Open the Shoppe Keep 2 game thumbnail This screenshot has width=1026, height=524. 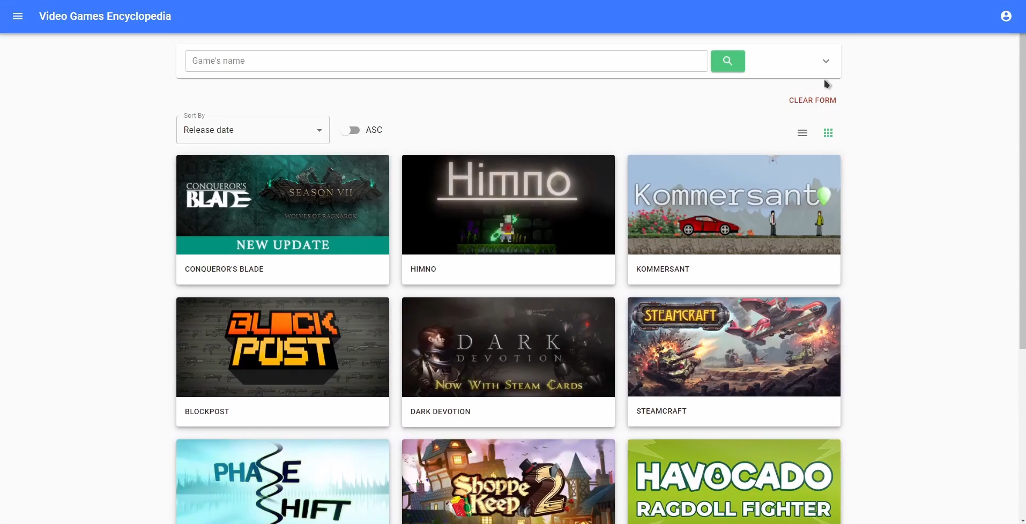tap(508, 482)
